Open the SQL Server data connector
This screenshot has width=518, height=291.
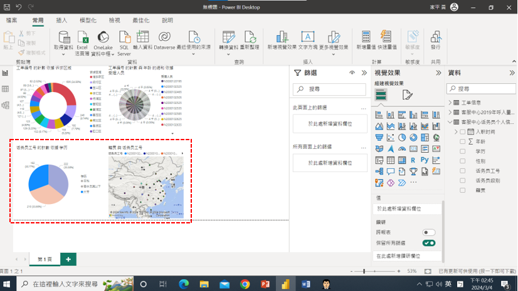point(124,38)
